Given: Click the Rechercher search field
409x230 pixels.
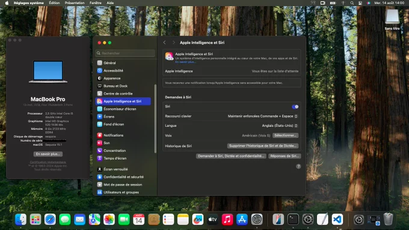Looking at the screenshot, I should [125, 53].
